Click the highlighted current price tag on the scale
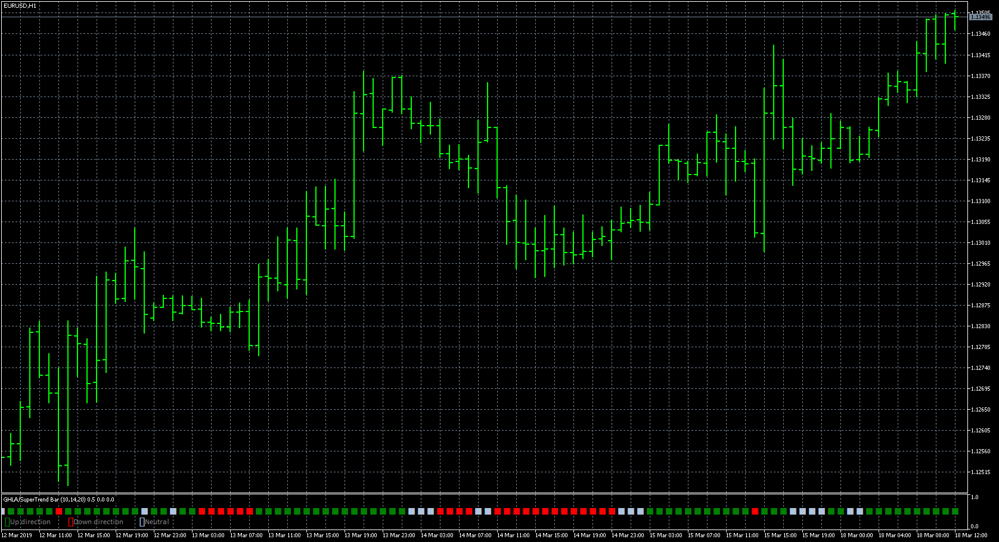 [981, 17]
